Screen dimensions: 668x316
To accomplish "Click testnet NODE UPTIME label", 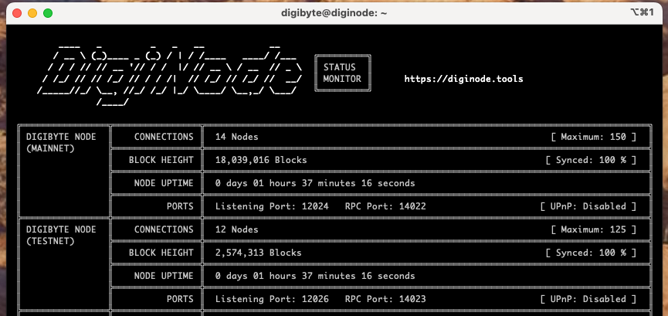I will [164, 276].
